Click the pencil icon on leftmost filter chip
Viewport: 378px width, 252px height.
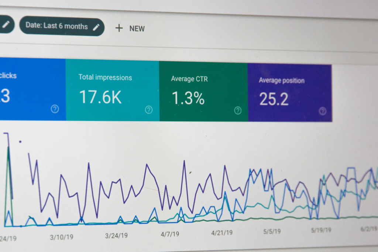point(5,24)
